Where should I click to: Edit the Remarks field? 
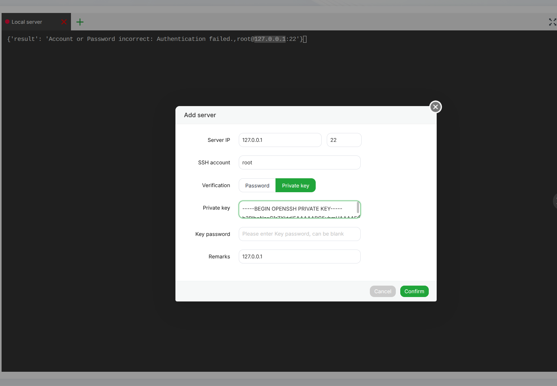[300, 256]
